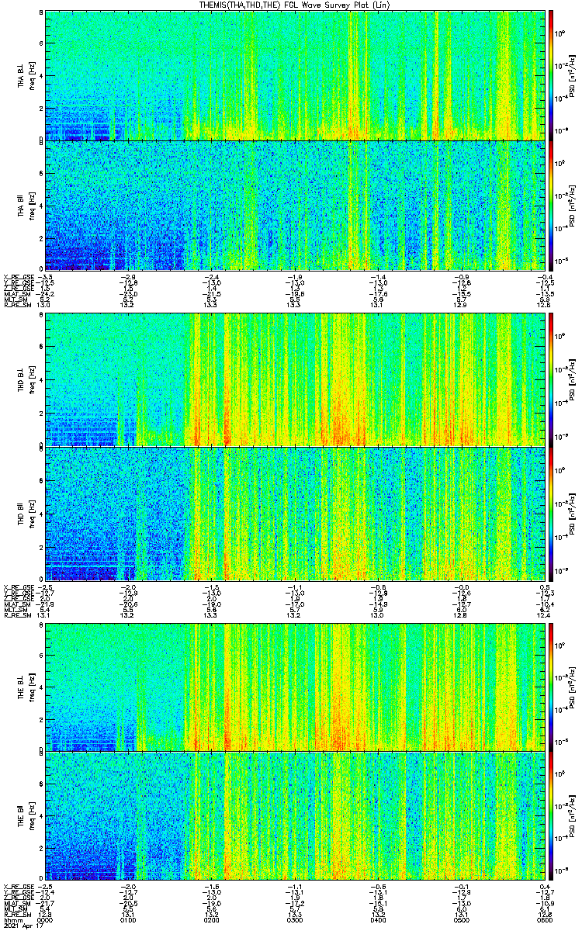Click the 'THD BII' y-axis label
Screen dimensions: 582x931
[x=21, y=513]
